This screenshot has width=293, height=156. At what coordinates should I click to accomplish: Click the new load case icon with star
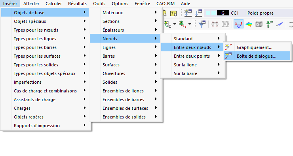click(188, 13)
